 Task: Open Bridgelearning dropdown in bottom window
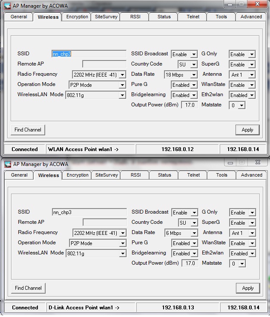click(x=184, y=253)
